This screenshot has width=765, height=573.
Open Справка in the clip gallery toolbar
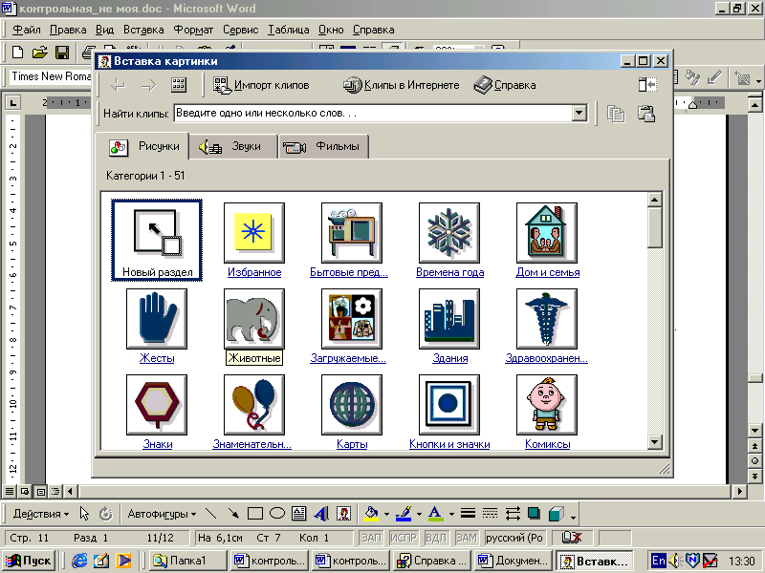[x=505, y=85]
